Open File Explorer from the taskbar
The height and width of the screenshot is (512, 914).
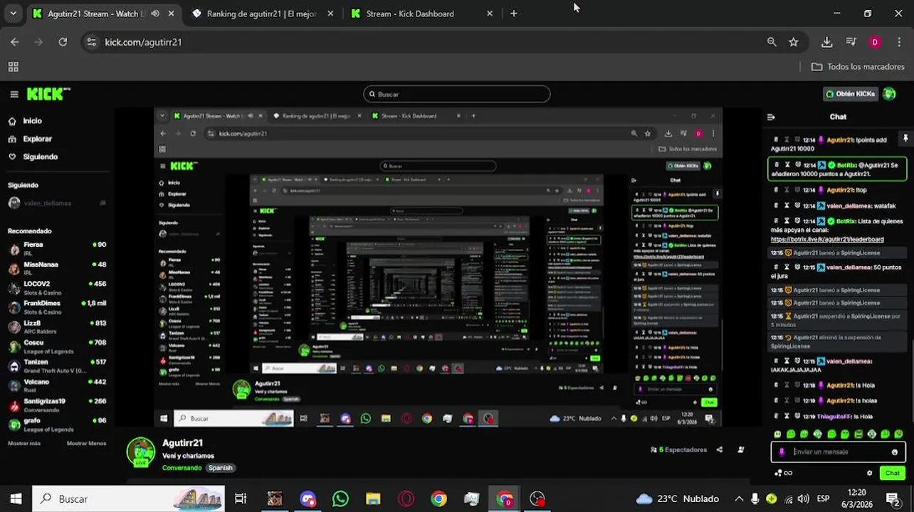click(373, 498)
